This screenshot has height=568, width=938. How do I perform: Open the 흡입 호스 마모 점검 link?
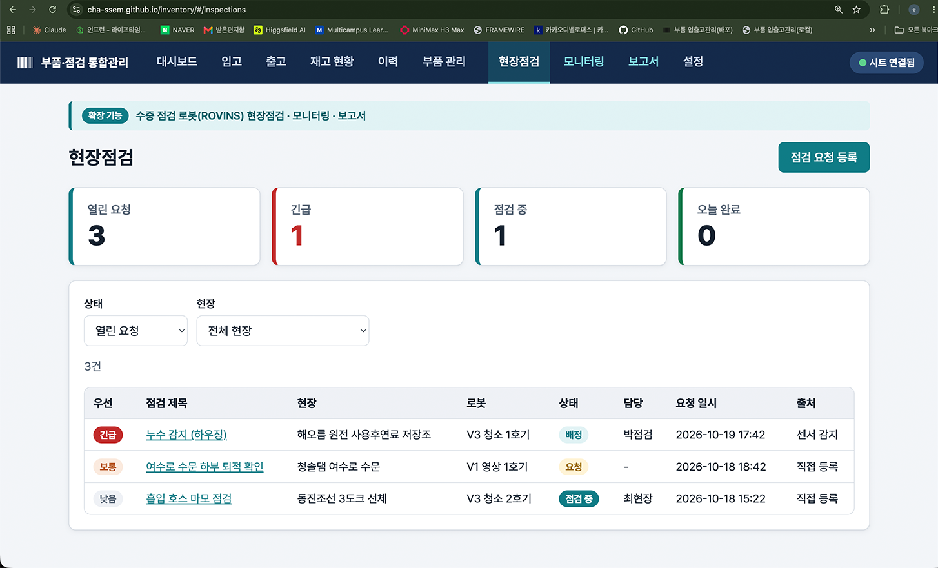(x=188, y=499)
